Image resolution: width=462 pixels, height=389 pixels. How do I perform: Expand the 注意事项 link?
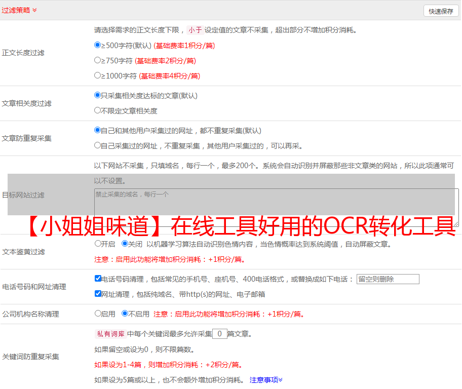(x=266, y=380)
